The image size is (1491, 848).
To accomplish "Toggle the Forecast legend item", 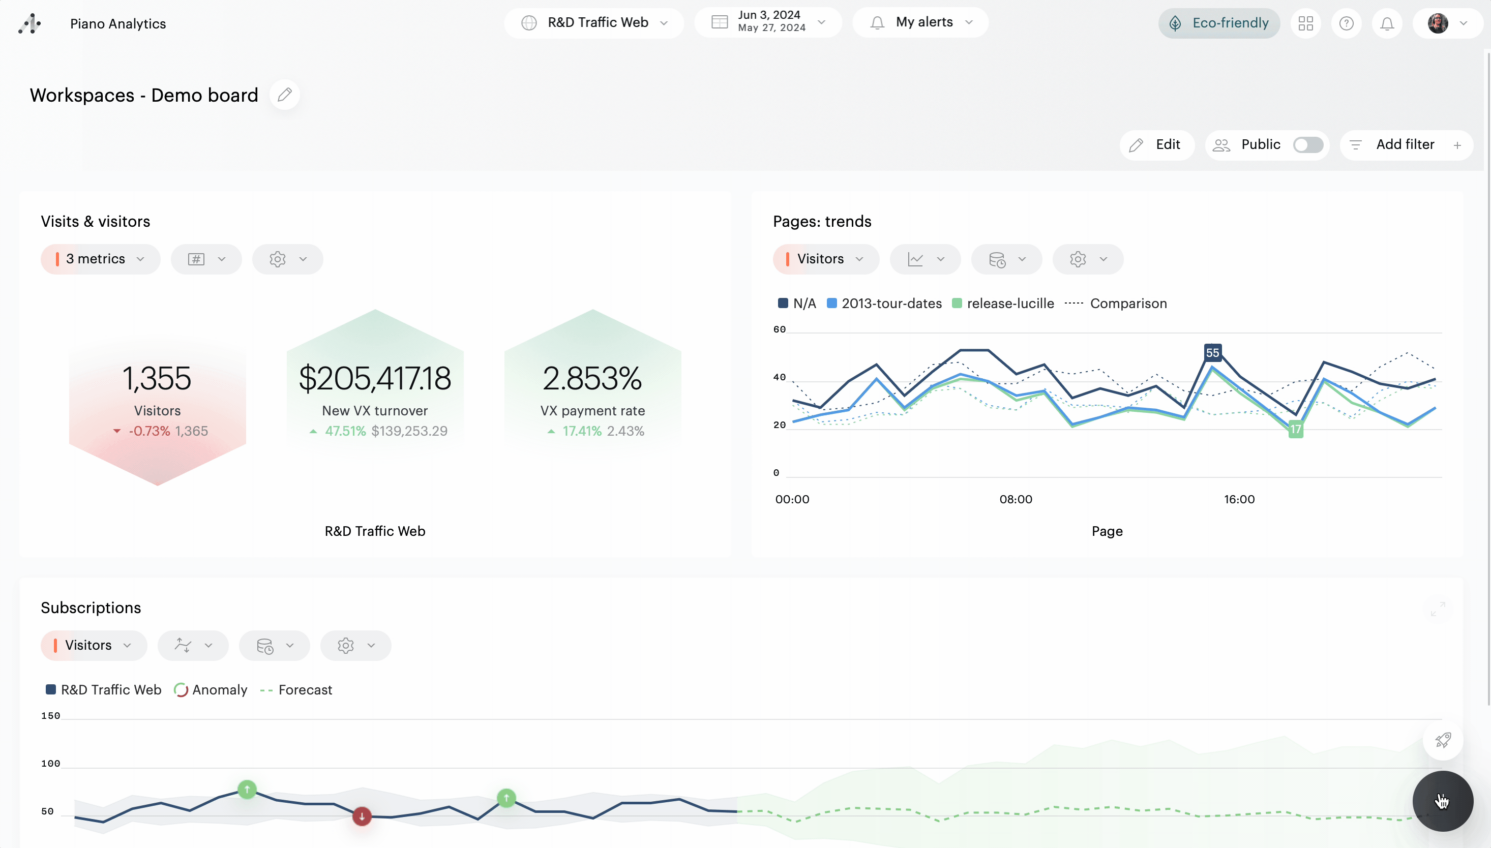I will tap(296, 689).
